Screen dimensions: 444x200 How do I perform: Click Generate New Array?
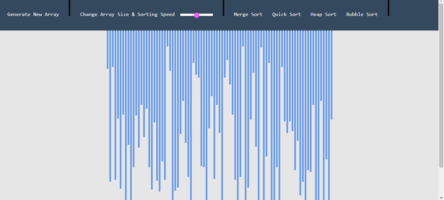[x=33, y=14]
